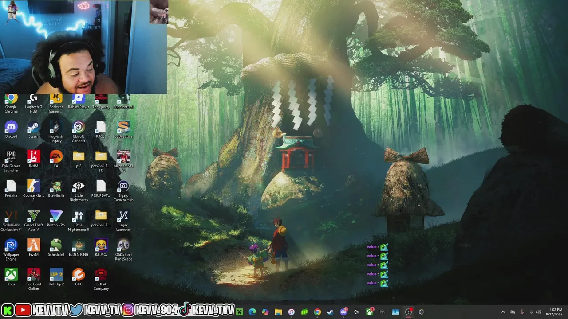The width and height of the screenshot is (568, 319).
Task: Open The Quarry game shortcut
Action: pos(101,101)
